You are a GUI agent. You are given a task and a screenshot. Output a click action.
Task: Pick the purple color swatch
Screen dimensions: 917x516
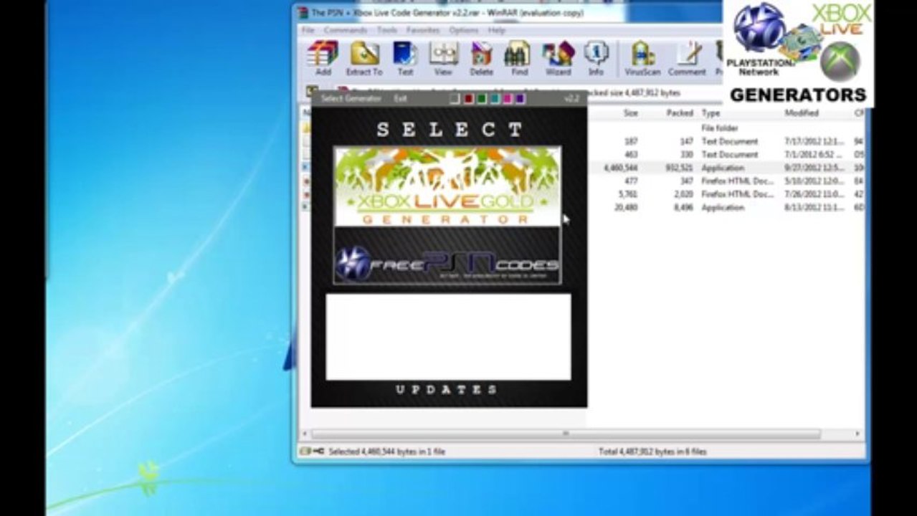520,98
